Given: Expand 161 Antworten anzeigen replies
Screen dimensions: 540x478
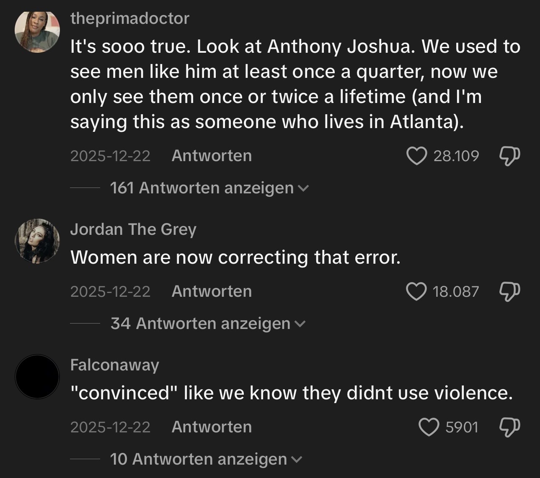Looking at the screenshot, I should coord(209,188).
